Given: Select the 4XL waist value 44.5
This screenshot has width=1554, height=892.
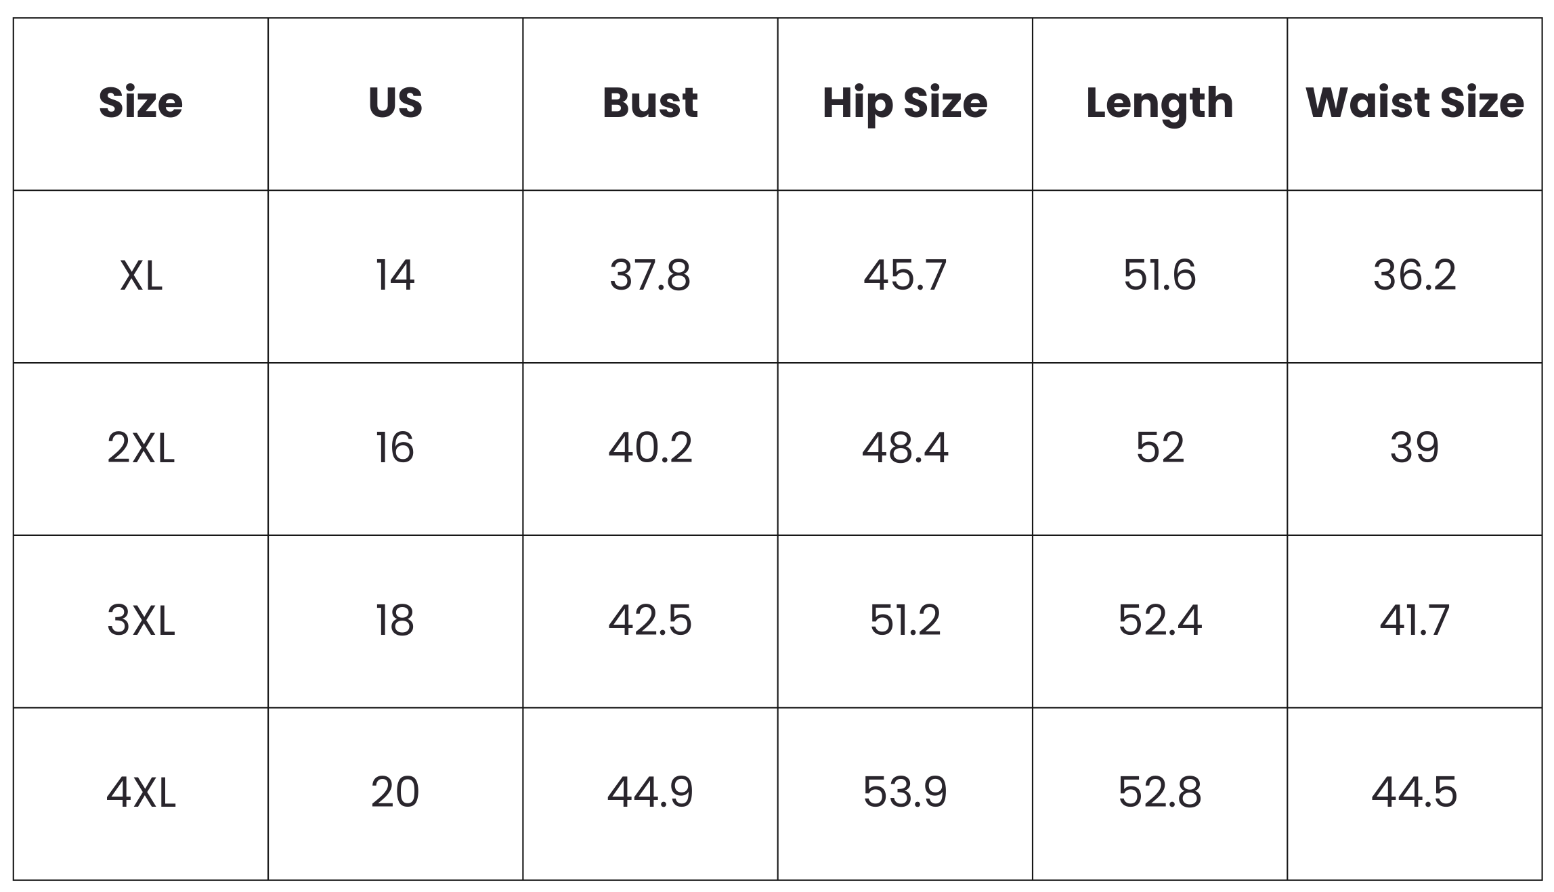Looking at the screenshot, I should [1415, 793].
